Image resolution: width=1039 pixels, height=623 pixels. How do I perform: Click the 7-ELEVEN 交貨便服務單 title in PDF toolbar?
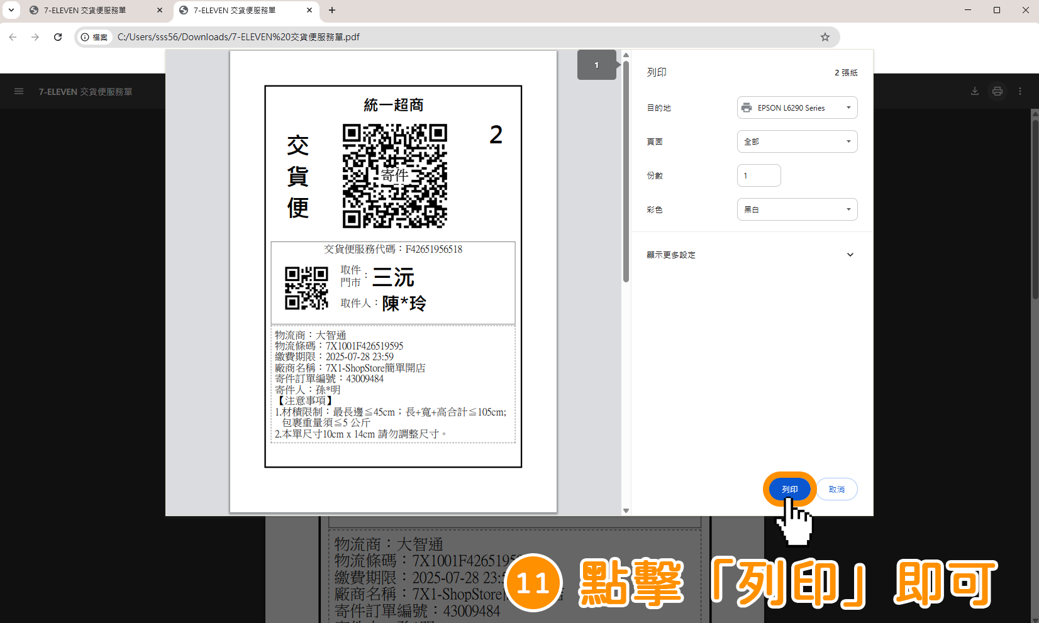[86, 91]
